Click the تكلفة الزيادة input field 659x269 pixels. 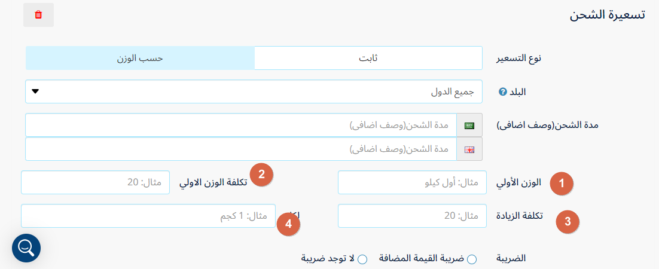tap(412, 216)
